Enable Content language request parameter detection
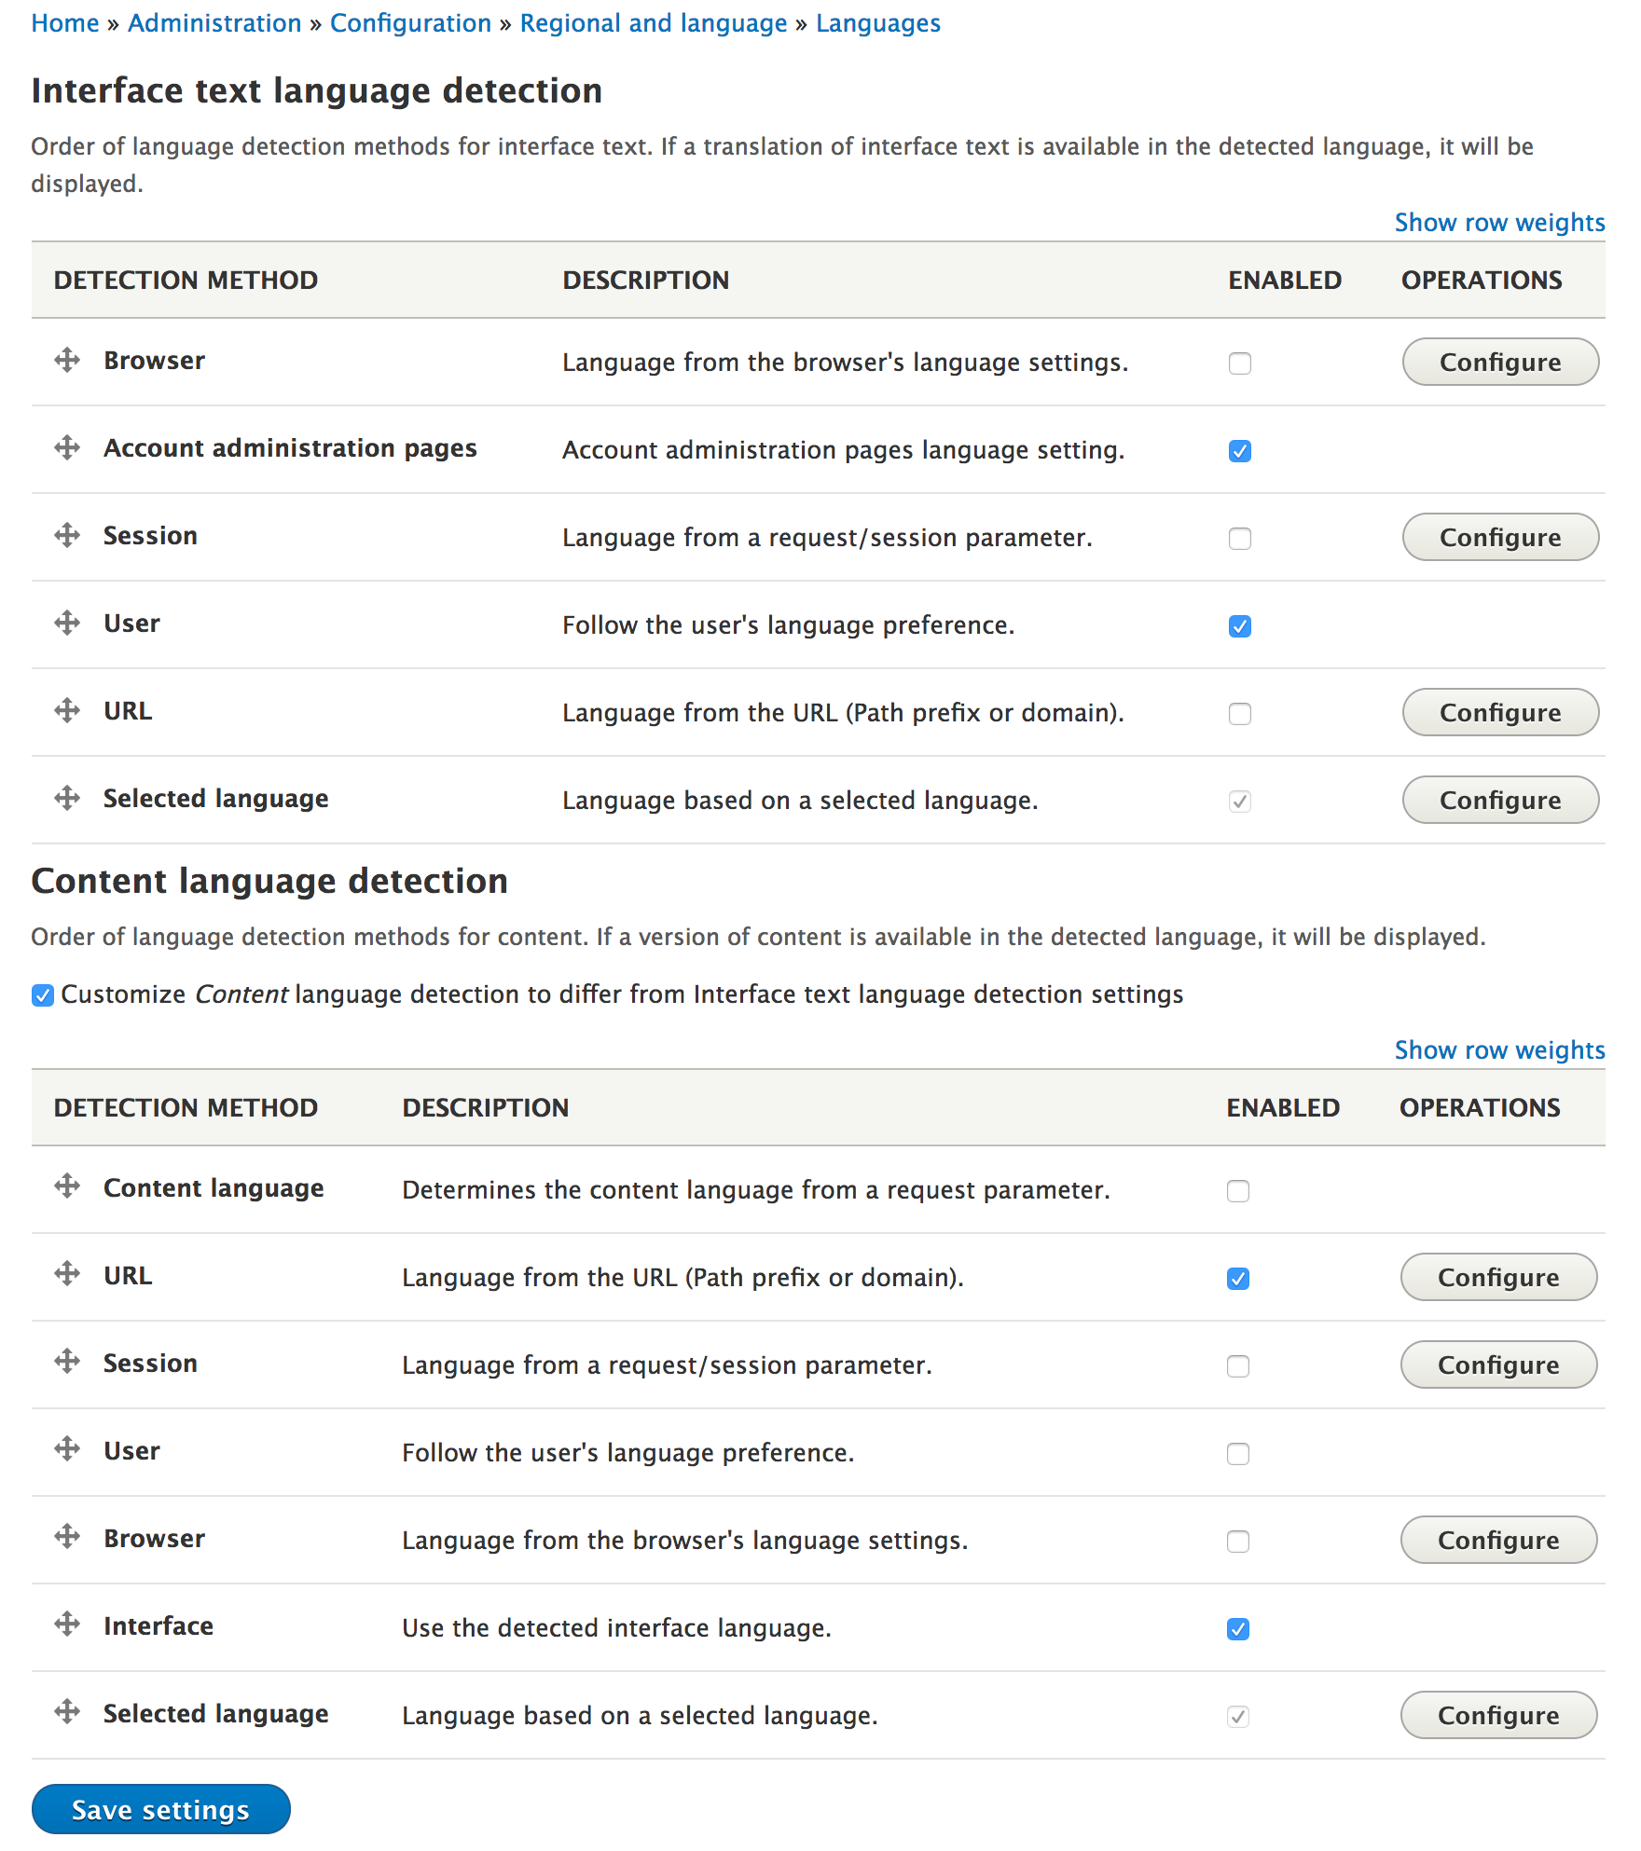The width and height of the screenshot is (1641, 1851). point(1238,1191)
